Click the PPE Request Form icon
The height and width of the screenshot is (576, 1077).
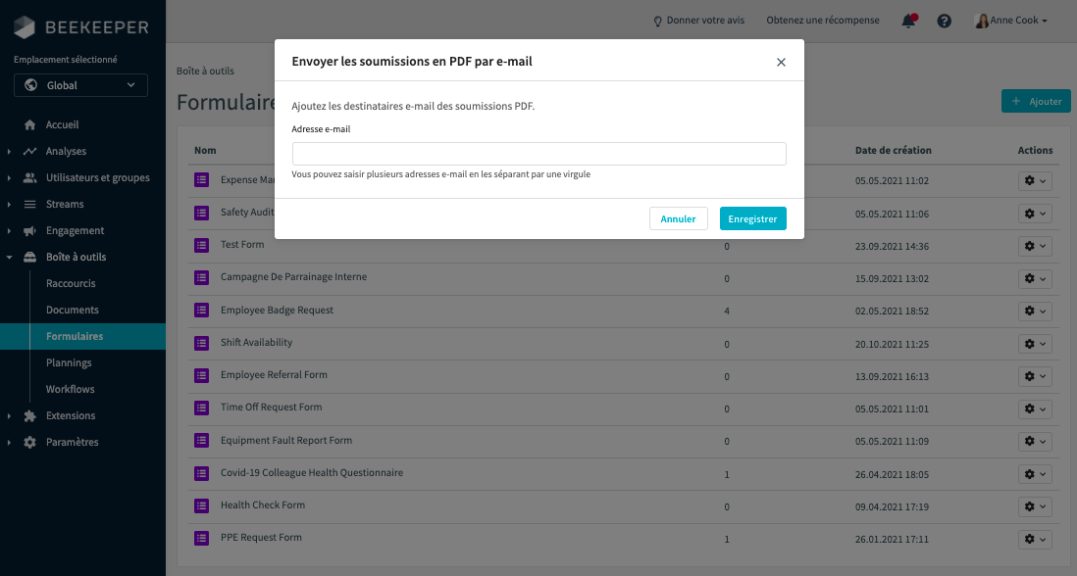[x=202, y=538]
